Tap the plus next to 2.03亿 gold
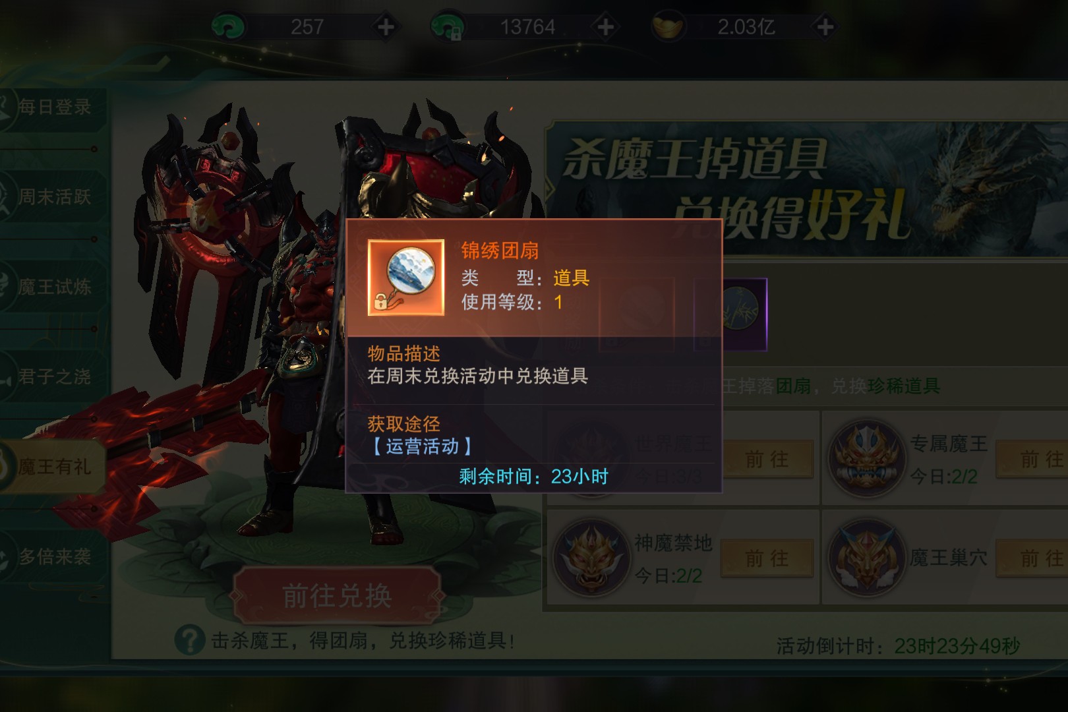This screenshot has width=1068, height=712. (825, 27)
